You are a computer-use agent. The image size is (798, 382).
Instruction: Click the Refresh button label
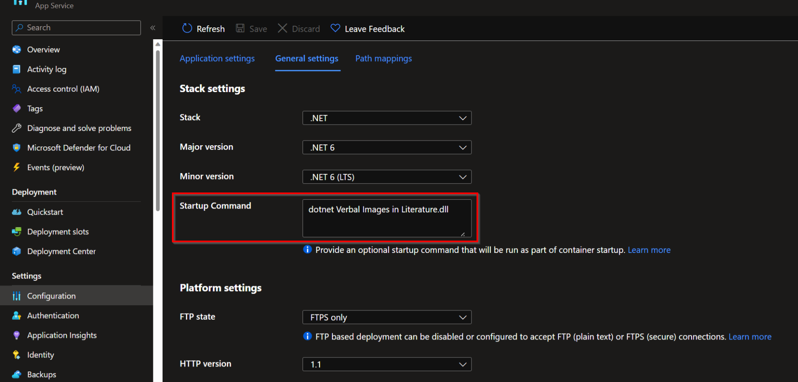pyautogui.click(x=211, y=29)
